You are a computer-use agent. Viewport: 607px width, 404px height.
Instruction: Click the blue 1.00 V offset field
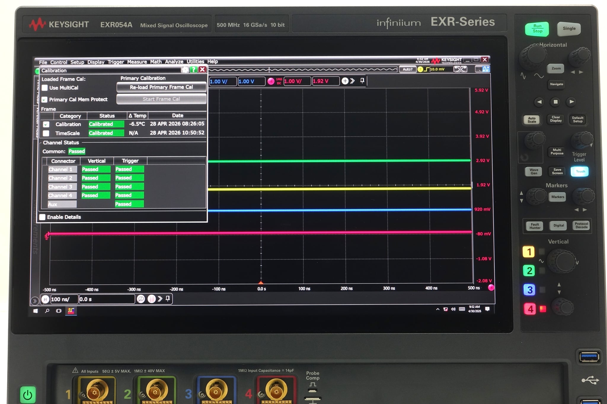(x=251, y=81)
